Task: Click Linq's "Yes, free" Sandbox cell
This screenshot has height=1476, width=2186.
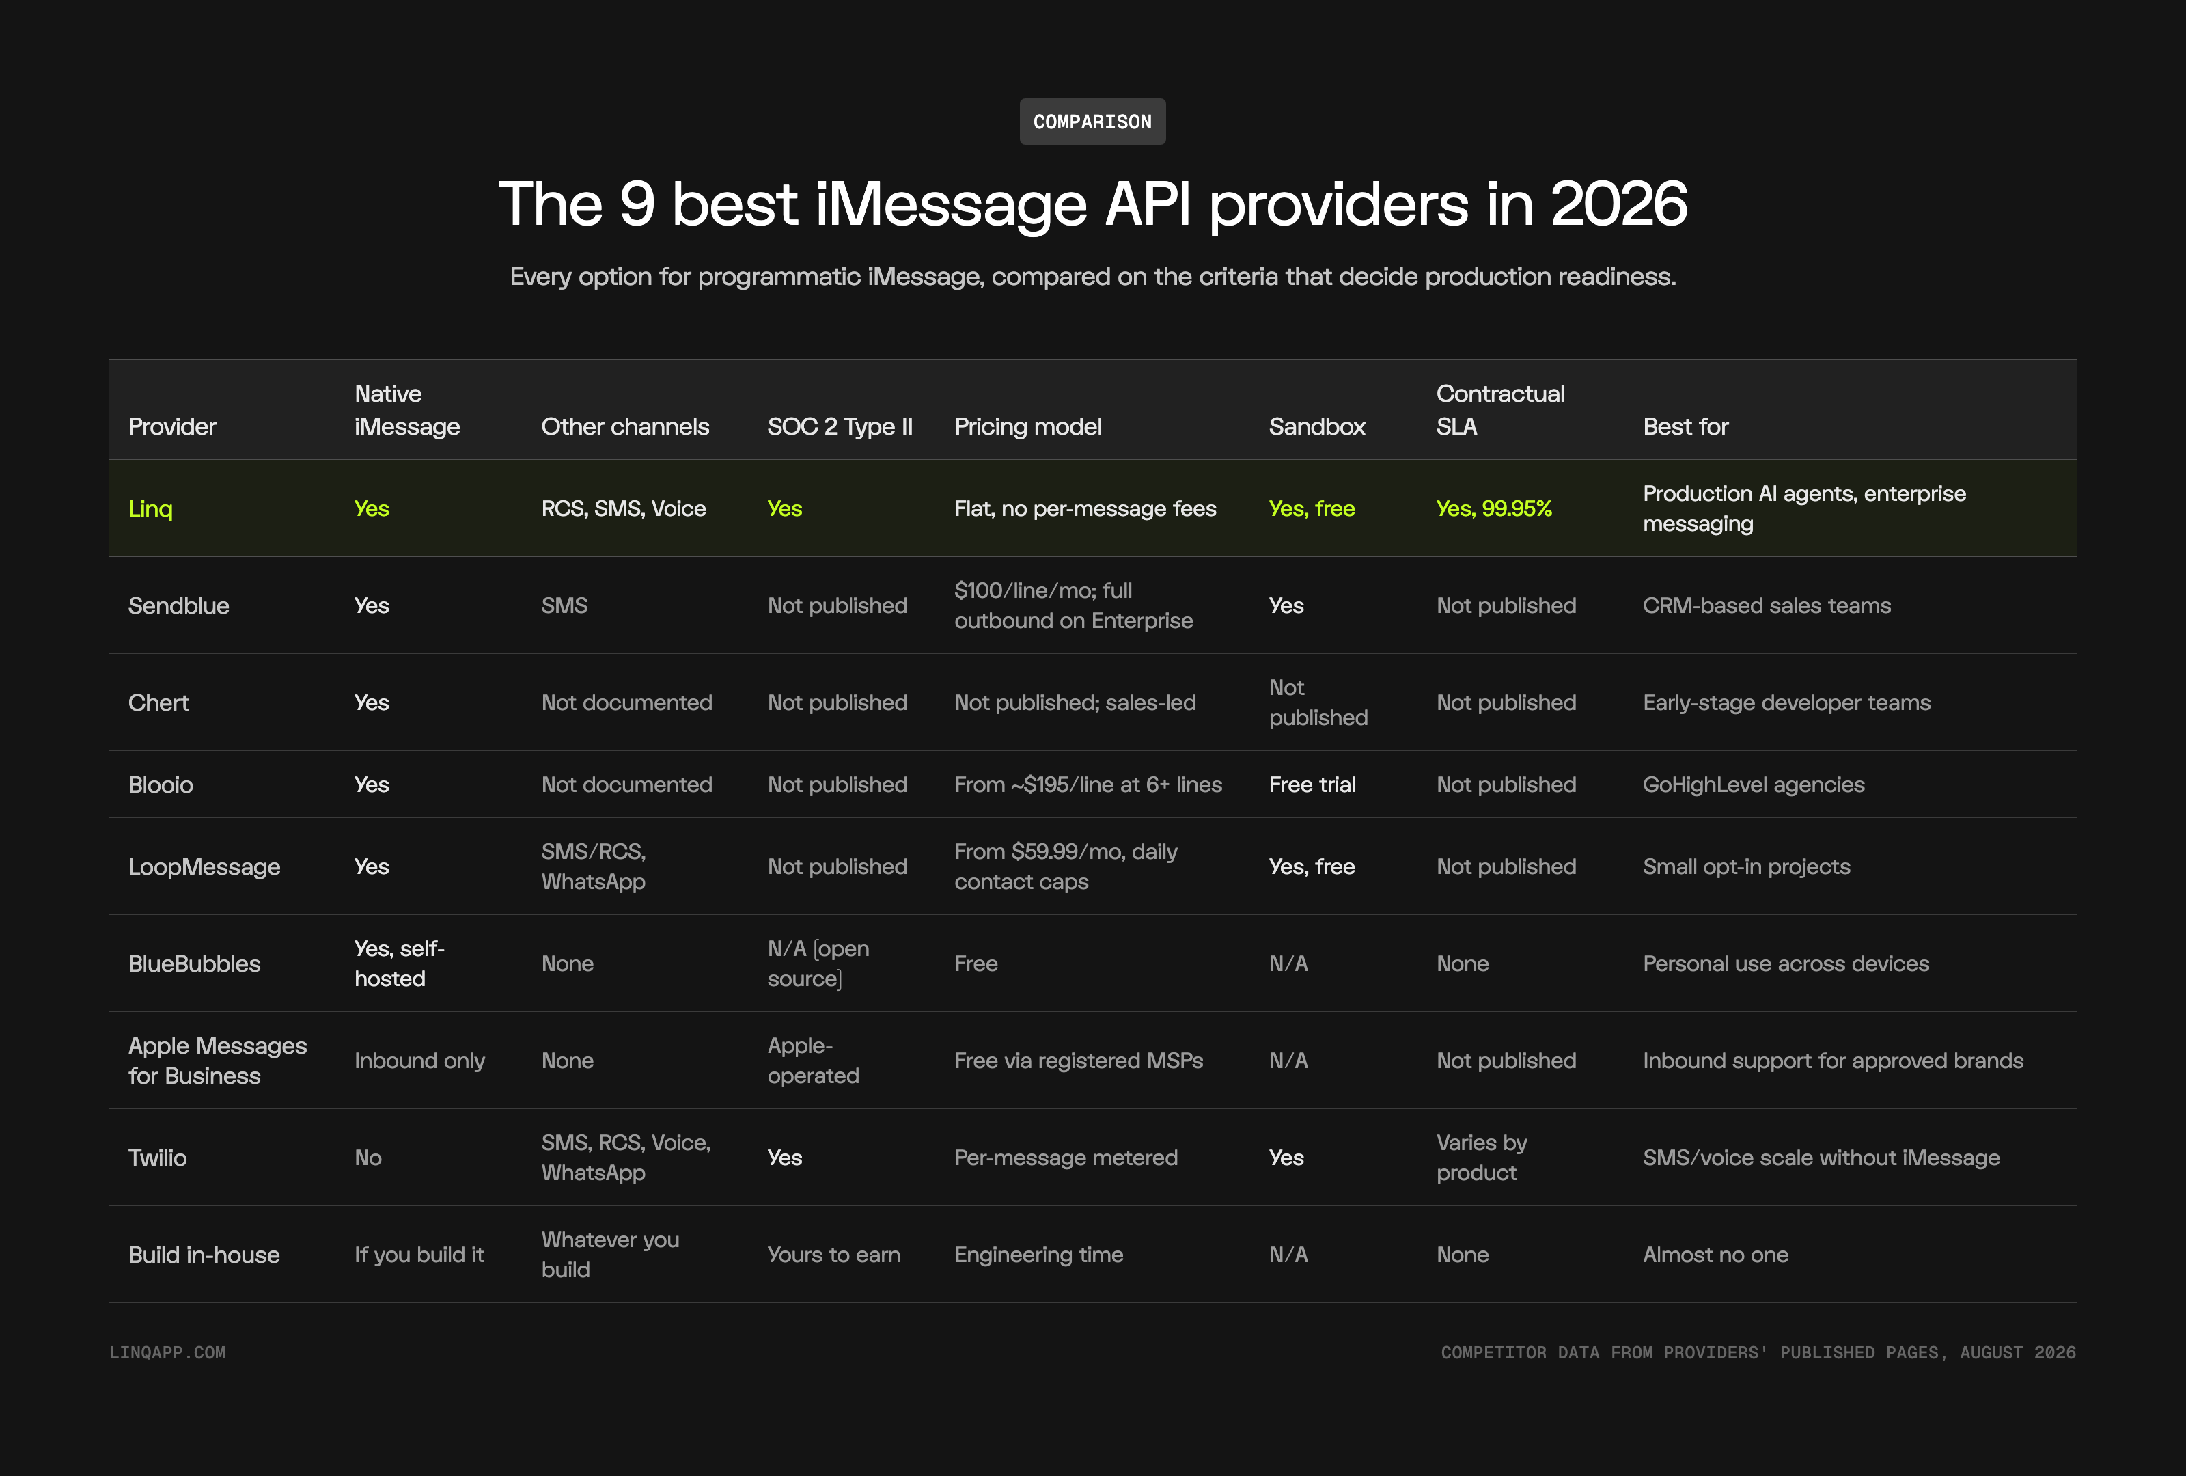Action: [1312, 508]
